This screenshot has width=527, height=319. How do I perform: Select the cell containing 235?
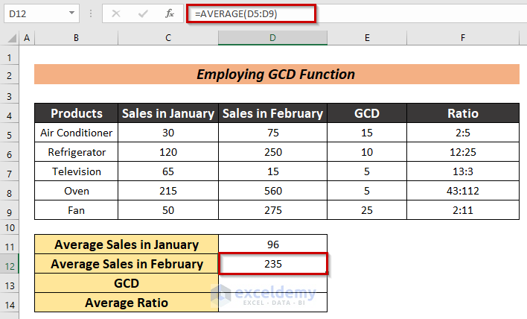pos(272,264)
